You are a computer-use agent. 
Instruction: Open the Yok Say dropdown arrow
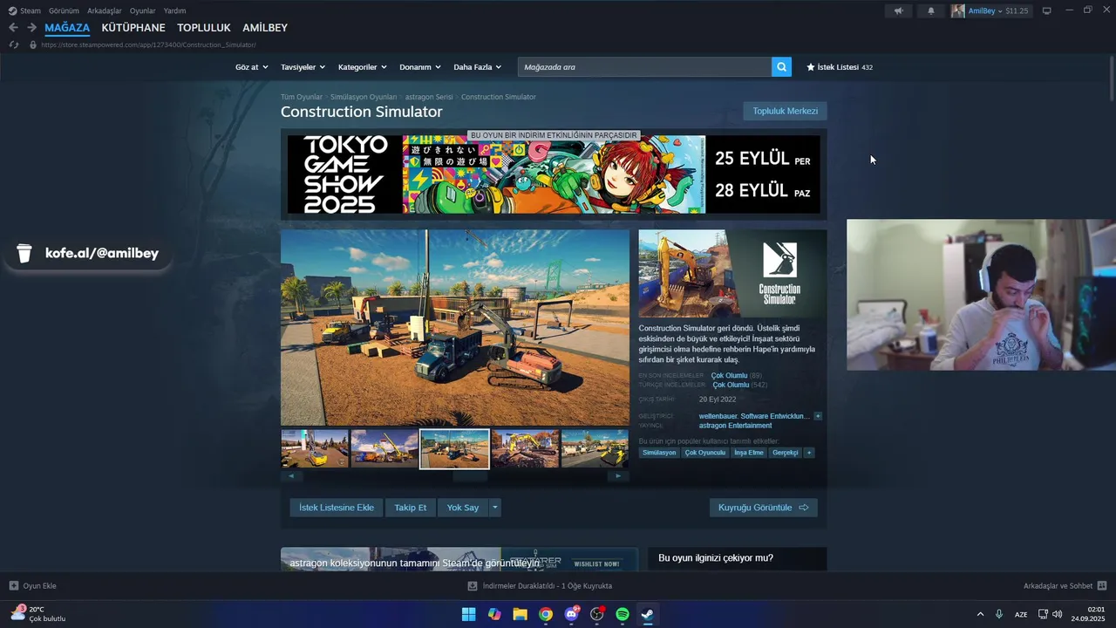495,508
